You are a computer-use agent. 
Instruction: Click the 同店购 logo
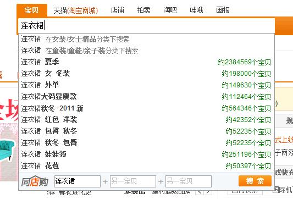pos(35,181)
